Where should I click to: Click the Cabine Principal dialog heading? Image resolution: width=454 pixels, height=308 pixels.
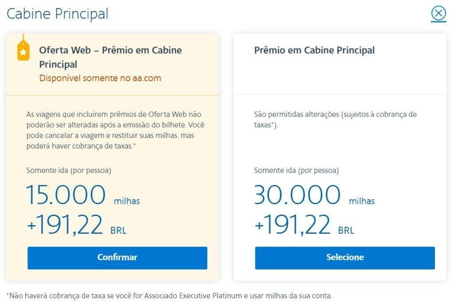click(57, 14)
